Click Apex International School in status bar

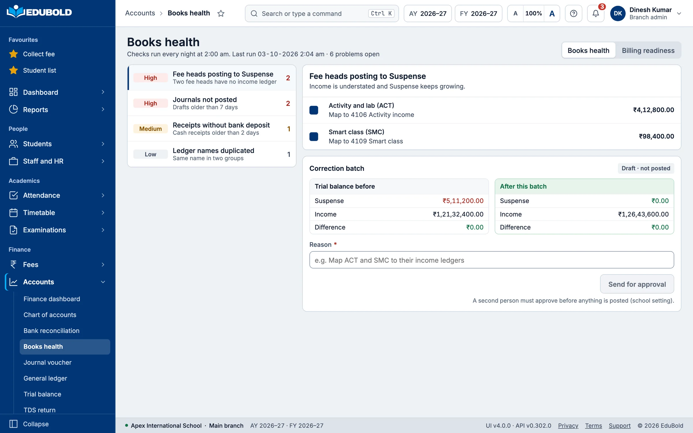click(x=166, y=425)
